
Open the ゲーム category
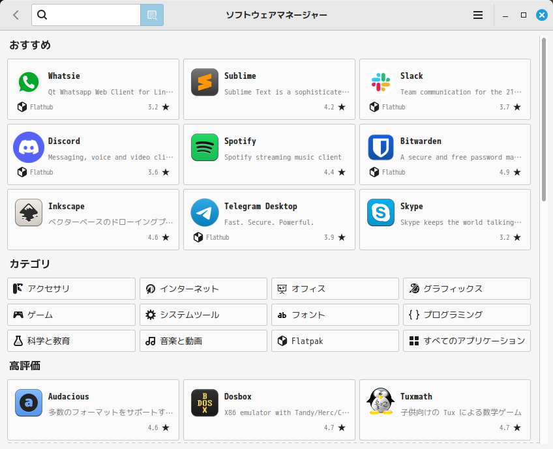[x=71, y=315]
